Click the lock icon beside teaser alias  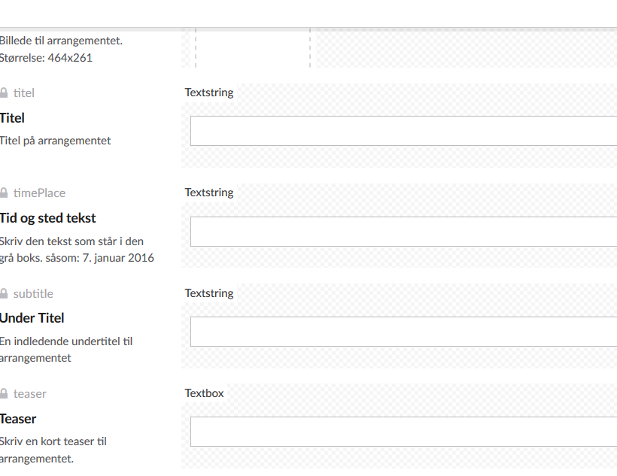4,393
